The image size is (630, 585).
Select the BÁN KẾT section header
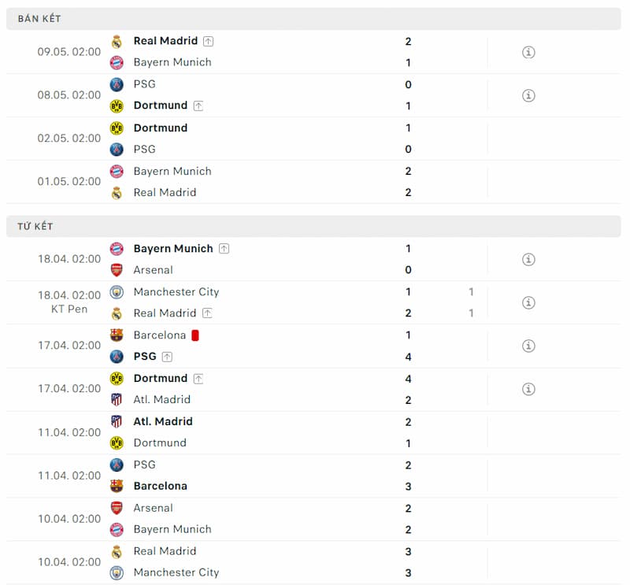[39, 18]
